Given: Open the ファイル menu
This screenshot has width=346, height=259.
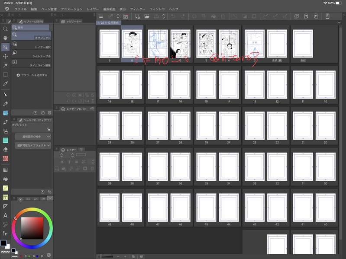Looking at the screenshot, I should click(20, 9).
